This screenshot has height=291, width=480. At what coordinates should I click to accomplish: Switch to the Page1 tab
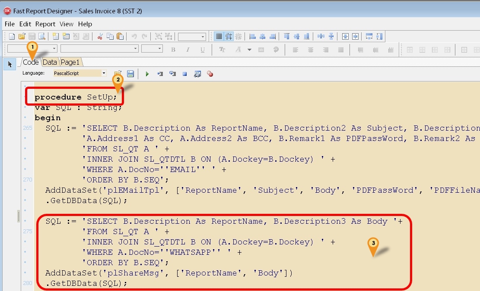pos(70,62)
